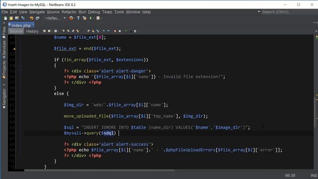Click the New File toolbar icon
The image size is (318, 179).
point(5,18)
